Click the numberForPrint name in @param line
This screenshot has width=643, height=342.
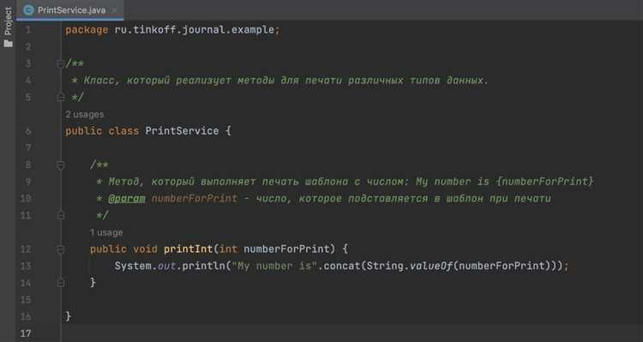click(195, 199)
